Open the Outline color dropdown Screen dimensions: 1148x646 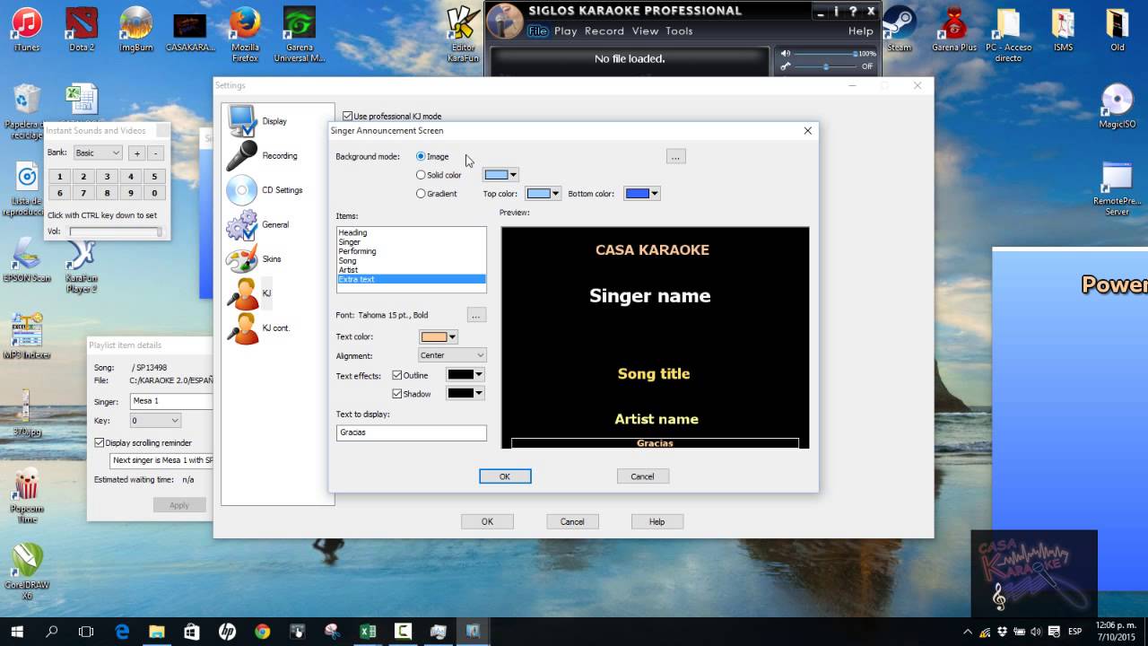(465, 374)
